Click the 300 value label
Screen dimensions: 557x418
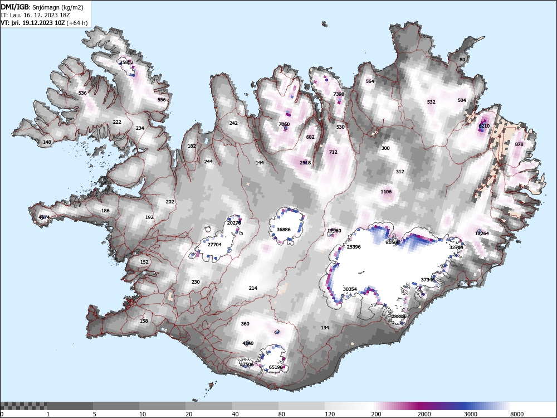click(385, 149)
